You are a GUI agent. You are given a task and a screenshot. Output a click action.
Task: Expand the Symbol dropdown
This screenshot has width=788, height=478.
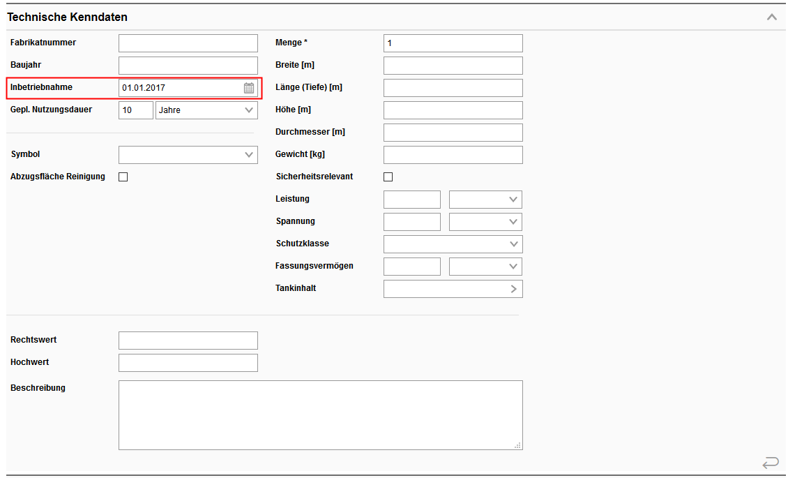(x=188, y=155)
